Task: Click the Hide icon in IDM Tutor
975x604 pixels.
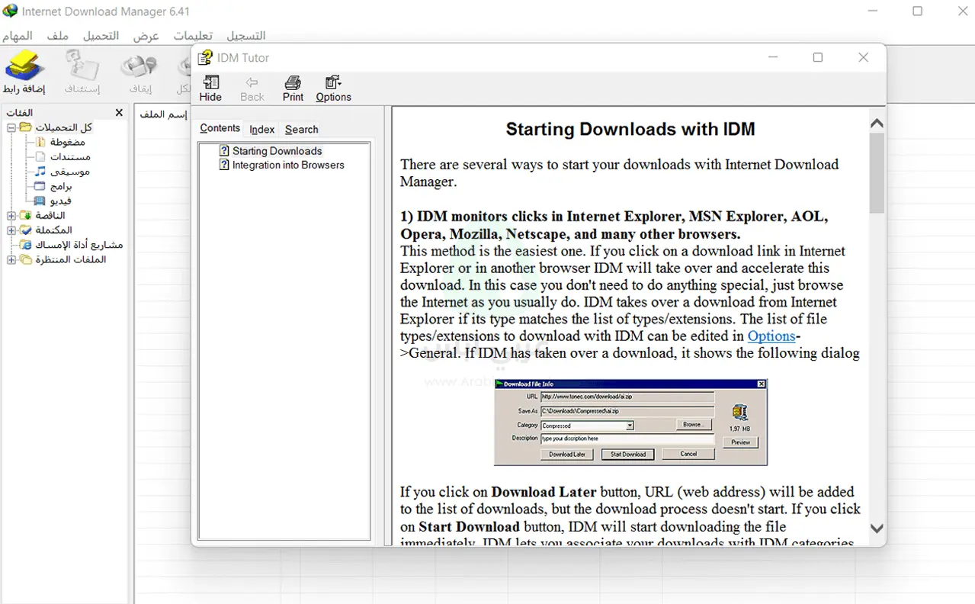Action: 210,82
